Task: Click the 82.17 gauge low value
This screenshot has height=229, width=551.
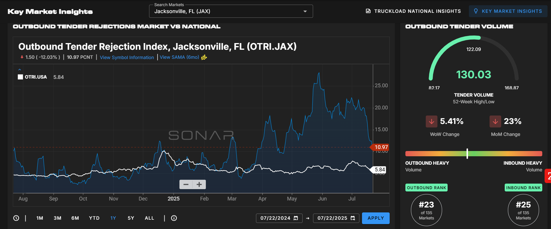Action: (x=434, y=88)
